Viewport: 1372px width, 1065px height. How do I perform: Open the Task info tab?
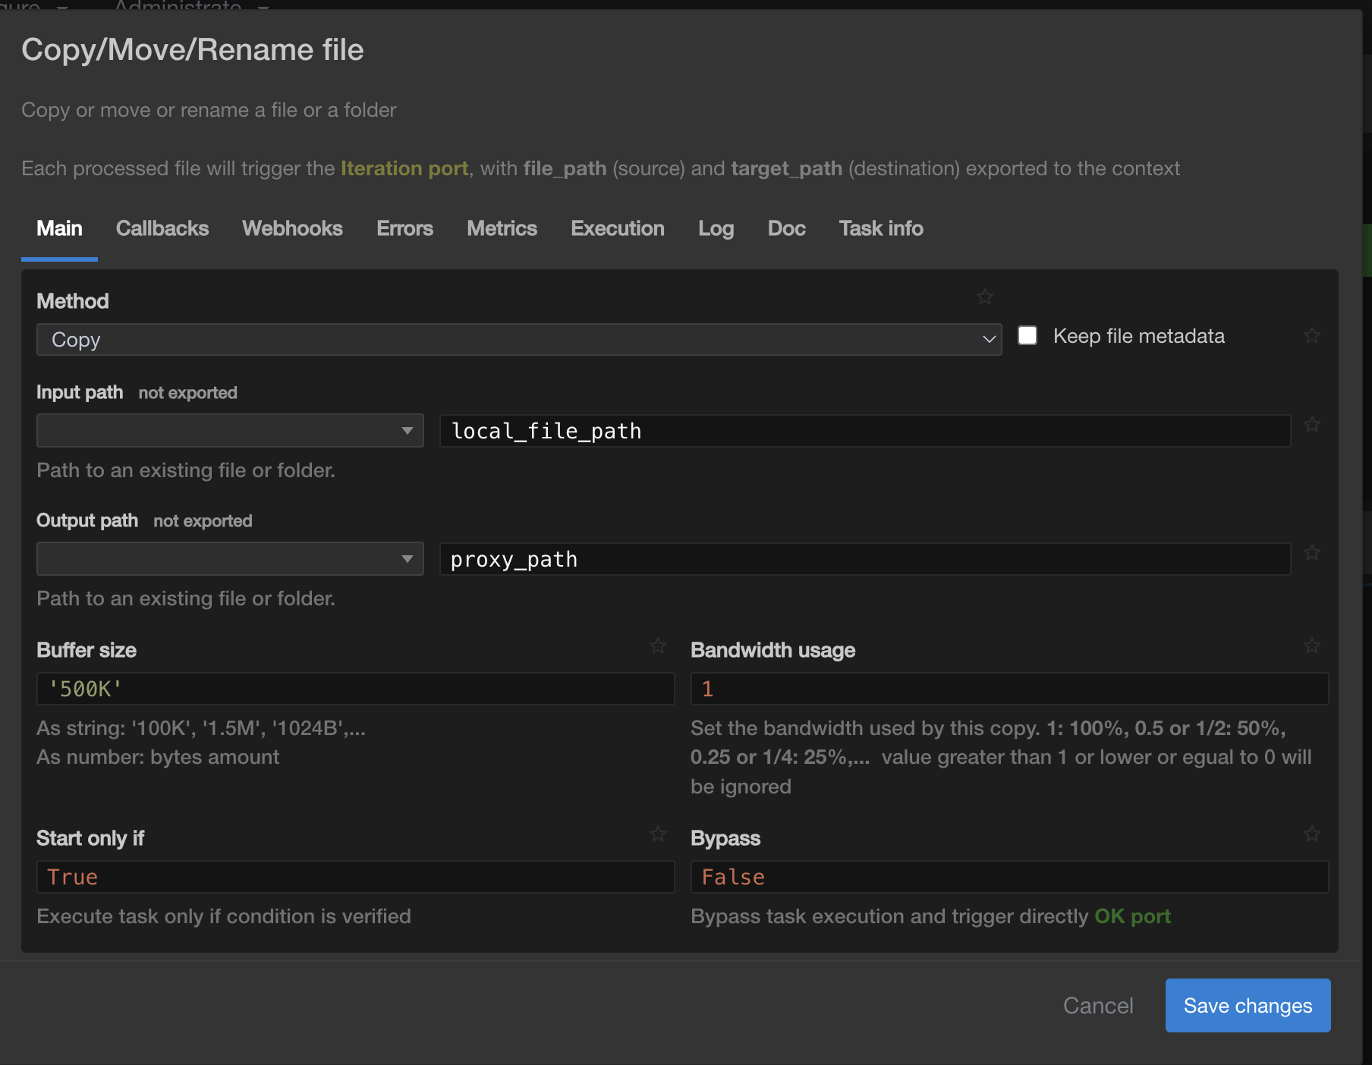(881, 228)
